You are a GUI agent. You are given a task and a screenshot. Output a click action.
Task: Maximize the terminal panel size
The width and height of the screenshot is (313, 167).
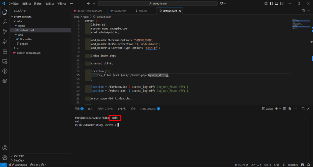303,109
